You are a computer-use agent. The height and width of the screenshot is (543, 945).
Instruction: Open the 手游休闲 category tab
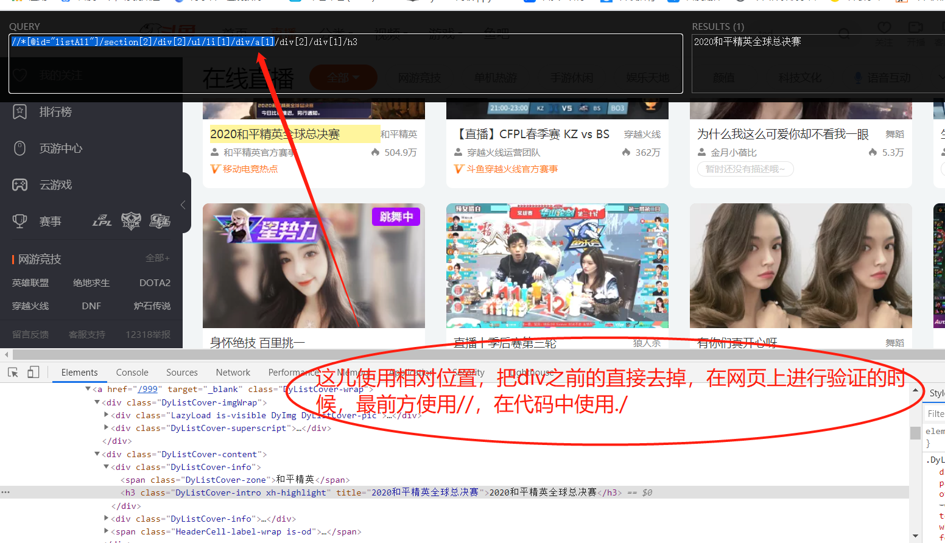click(x=571, y=78)
